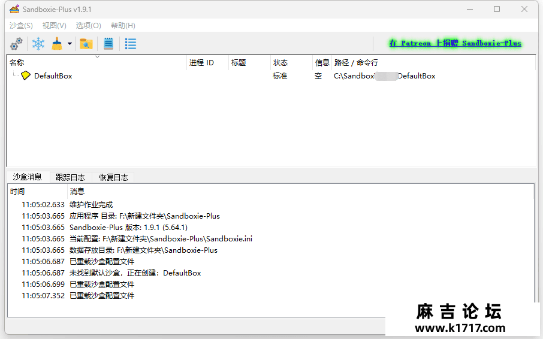Click the 标题 column header

249,63
